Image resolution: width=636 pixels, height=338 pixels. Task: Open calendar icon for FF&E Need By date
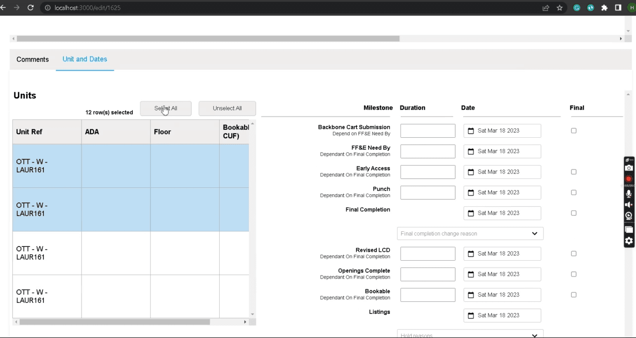[x=471, y=151]
